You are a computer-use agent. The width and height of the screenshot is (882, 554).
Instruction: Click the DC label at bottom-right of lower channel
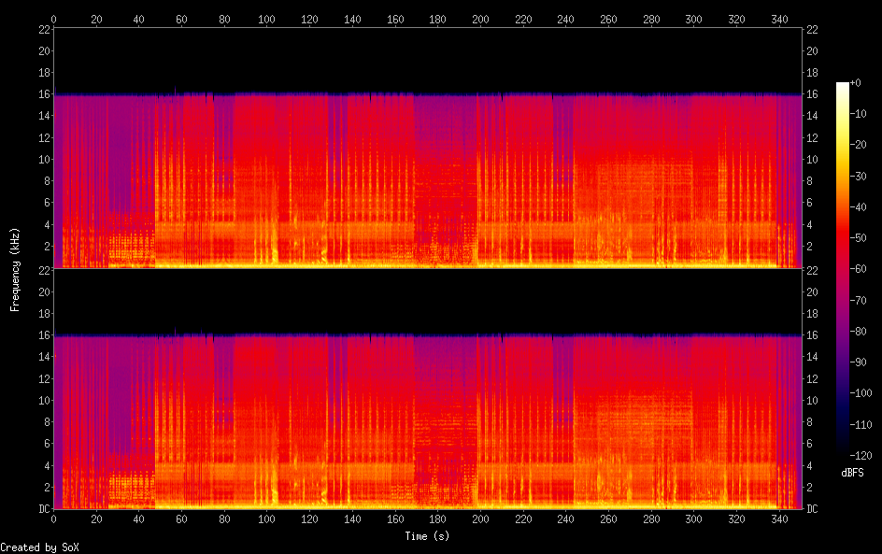[x=813, y=509]
